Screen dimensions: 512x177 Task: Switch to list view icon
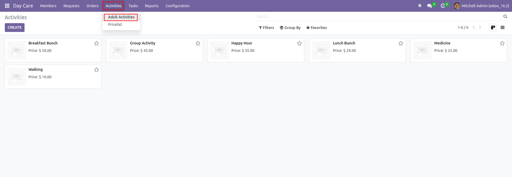click(x=502, y=27)
